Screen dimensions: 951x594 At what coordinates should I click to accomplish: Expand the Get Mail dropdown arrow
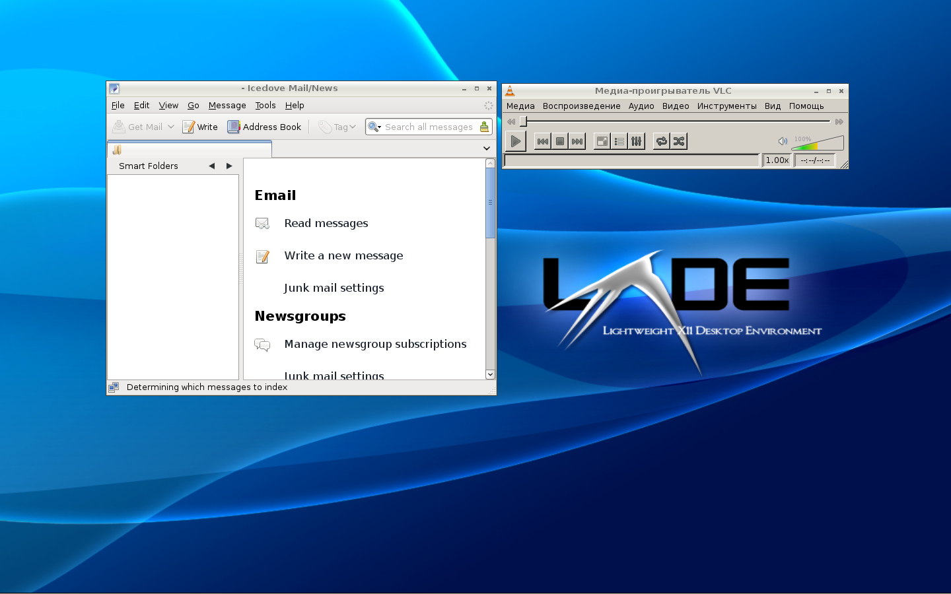coord(171,127)
